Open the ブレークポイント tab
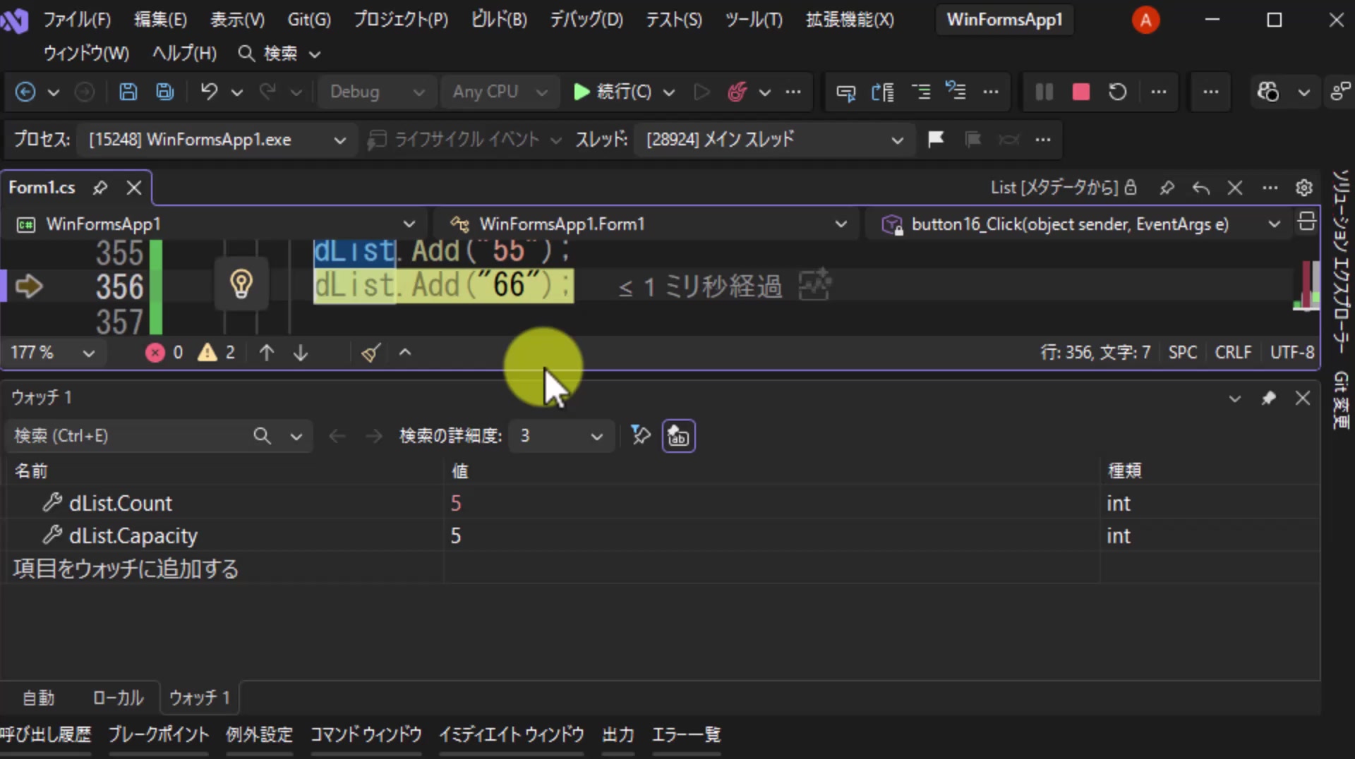The image size is (1355, 759). pos(159,735)
